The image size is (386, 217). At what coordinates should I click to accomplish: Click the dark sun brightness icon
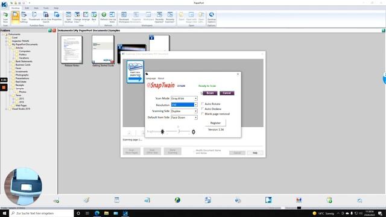pyautogui.click(x=162, y=131)
